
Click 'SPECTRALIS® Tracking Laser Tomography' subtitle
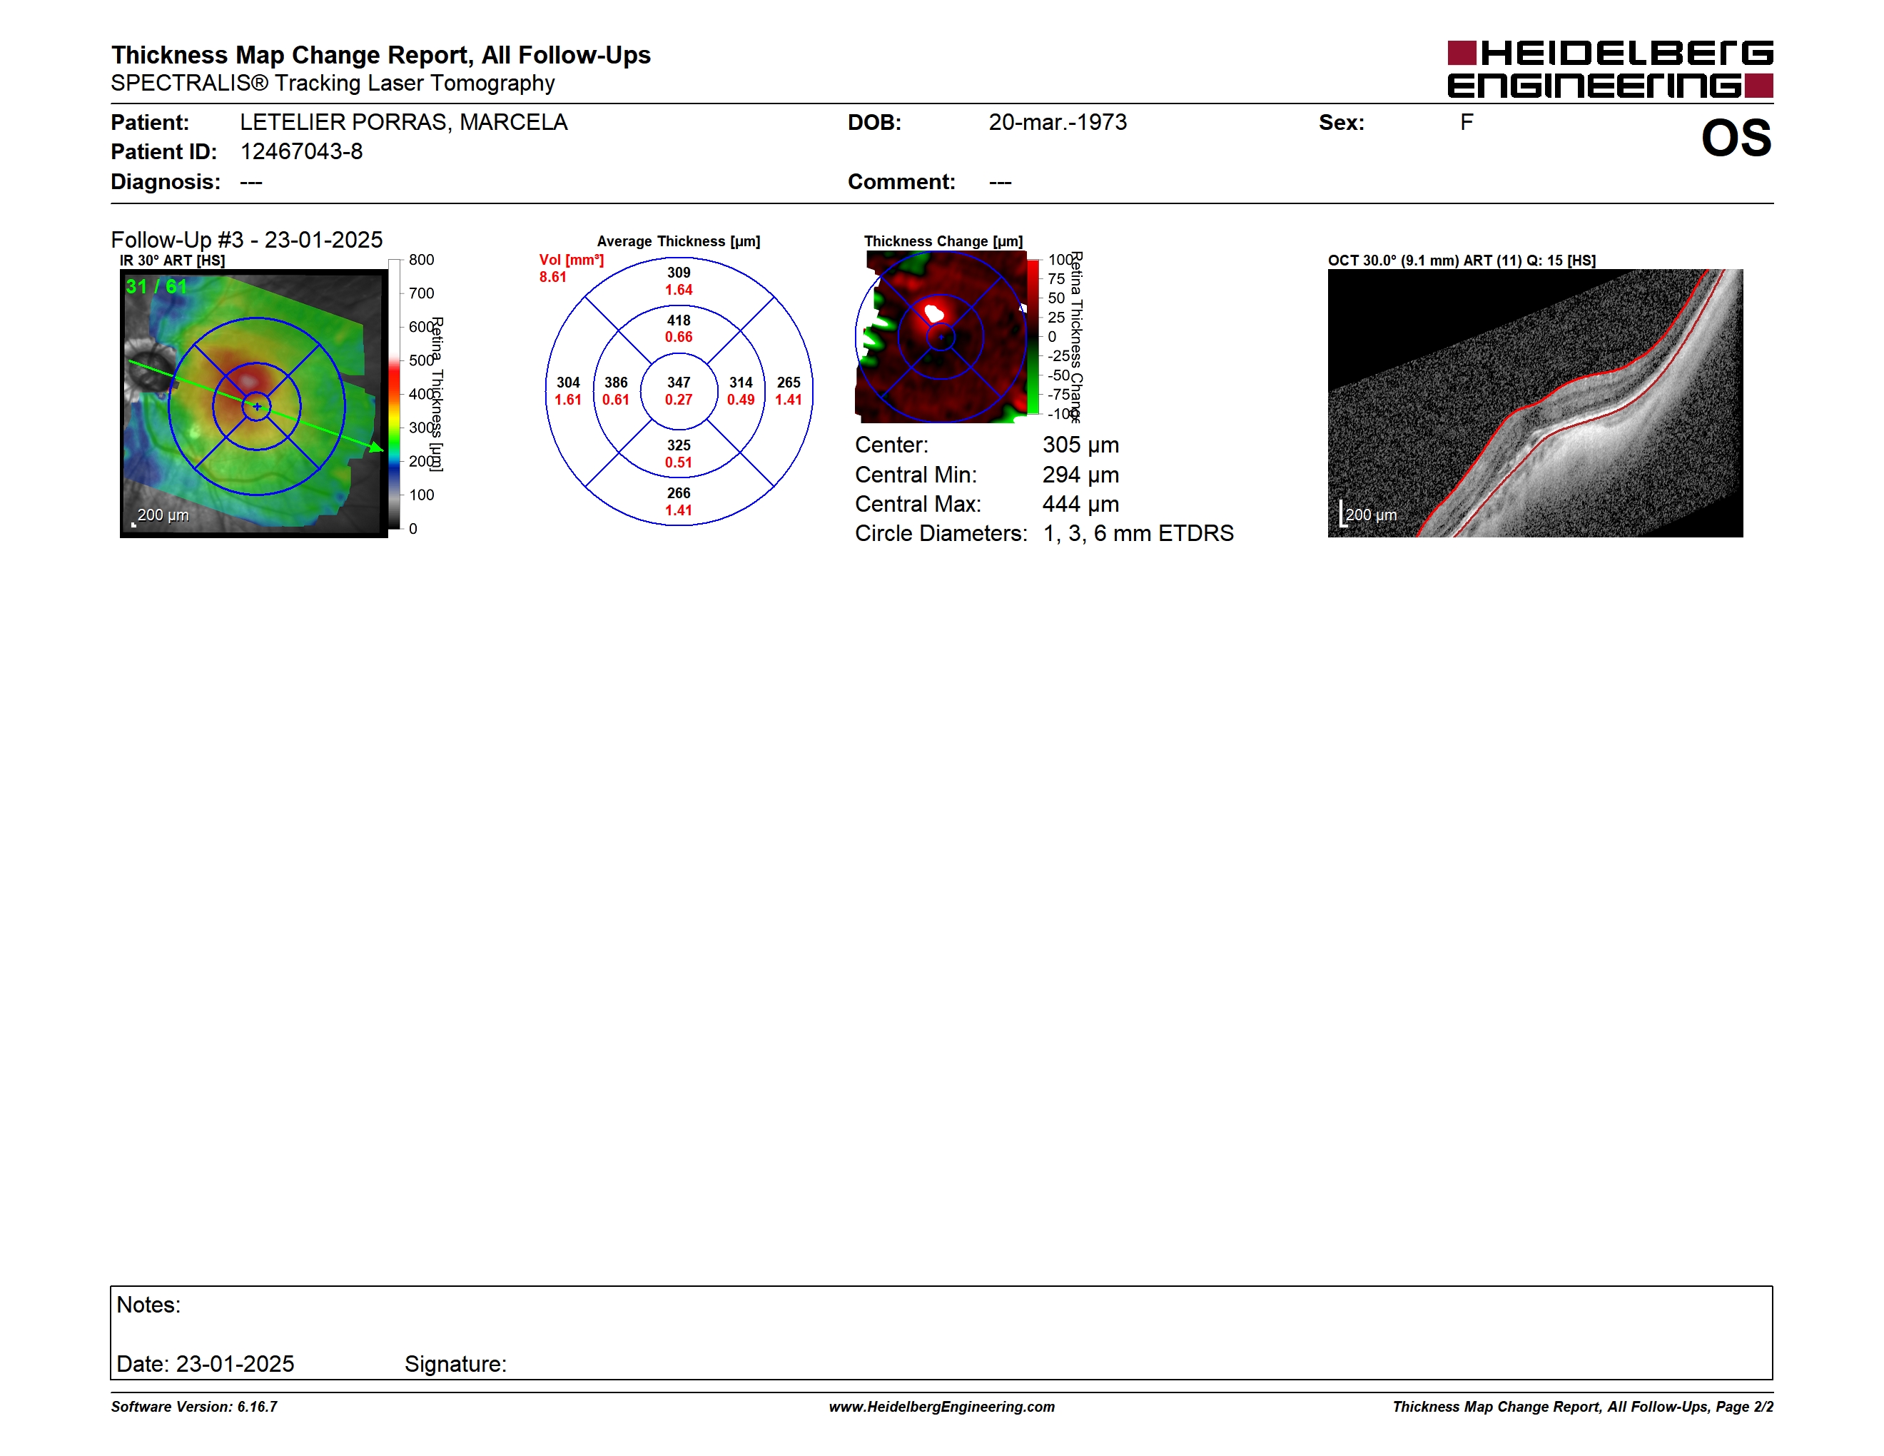pyautogui.click(x=332, y=83)
